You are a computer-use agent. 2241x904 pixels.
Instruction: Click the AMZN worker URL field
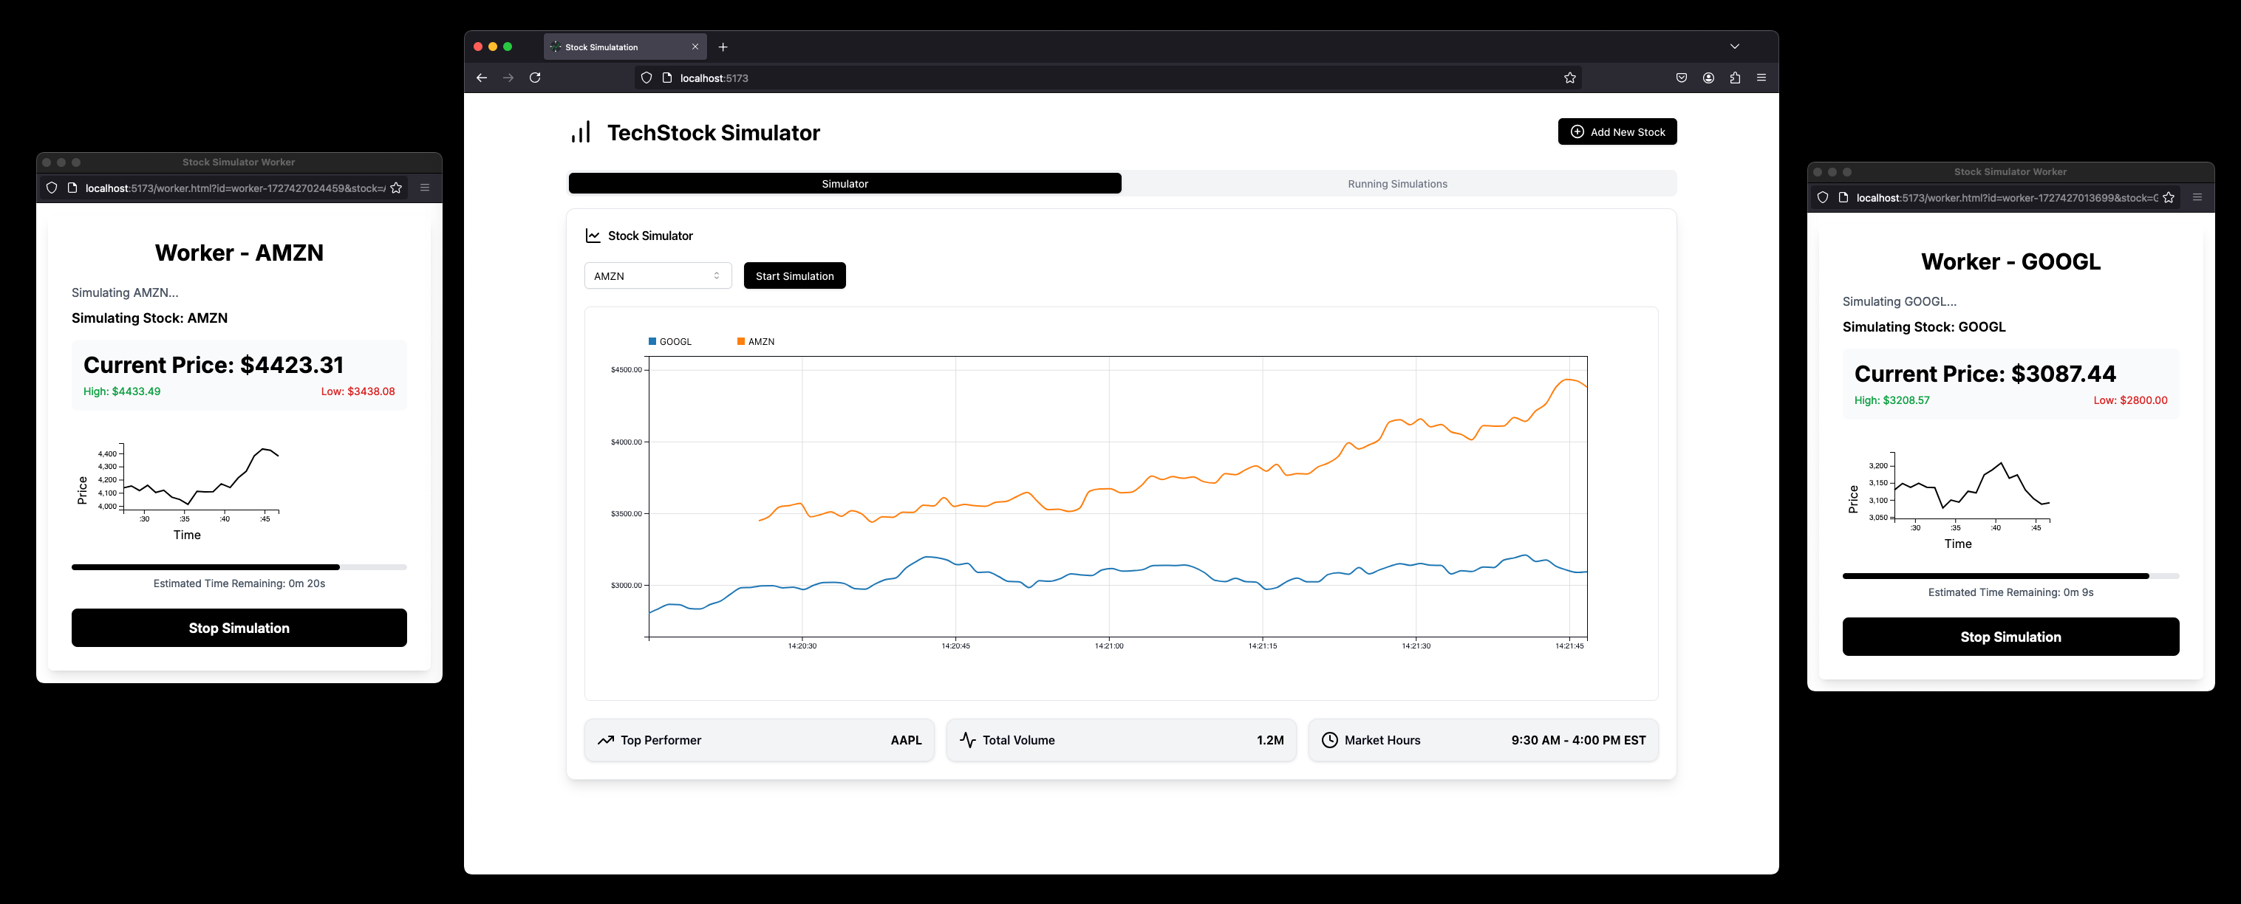point(235,188)
